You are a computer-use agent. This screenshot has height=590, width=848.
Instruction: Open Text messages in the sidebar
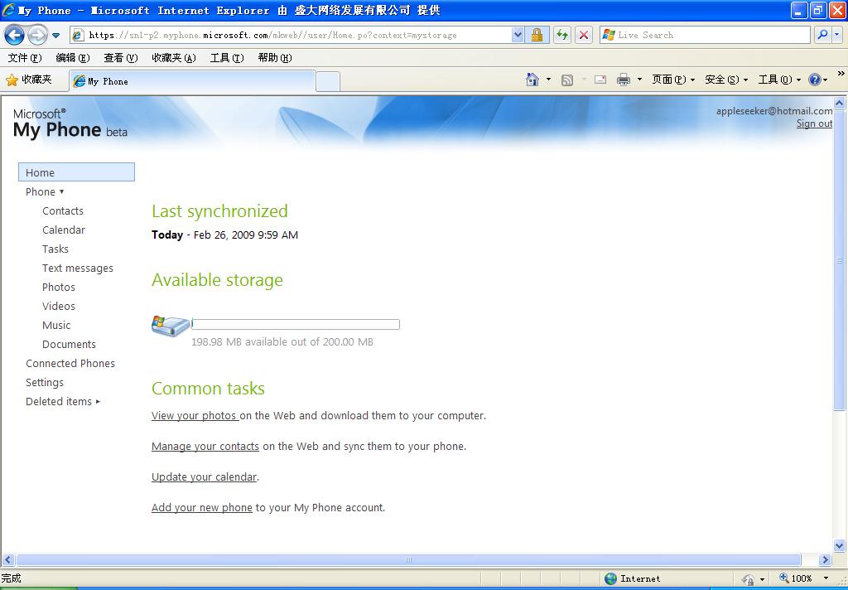tap(78, 268)
